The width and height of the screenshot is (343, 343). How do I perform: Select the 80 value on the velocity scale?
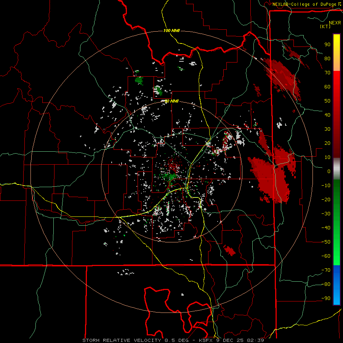tap(327, 59)
